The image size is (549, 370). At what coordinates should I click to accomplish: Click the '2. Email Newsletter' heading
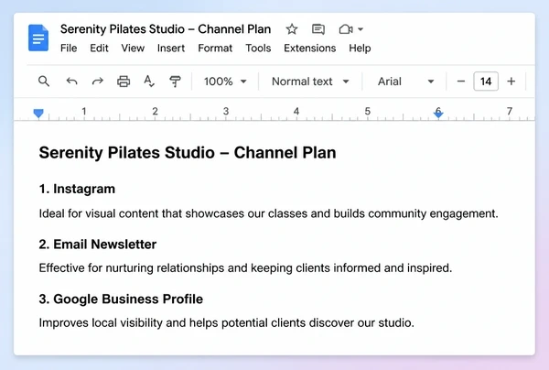click(x=98, y=245)
